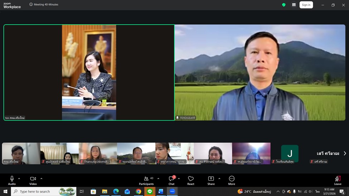Select the Thansuta Udomsil participant thumbnail
Image resolution: width=349 pixels, height=196 pixels.
98,153
